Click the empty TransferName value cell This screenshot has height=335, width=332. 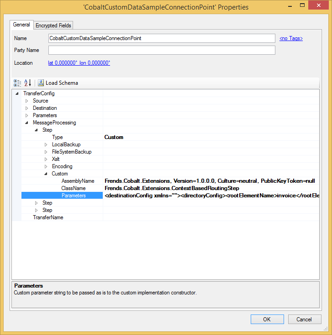pyautogui.click(x=211, y=217)
